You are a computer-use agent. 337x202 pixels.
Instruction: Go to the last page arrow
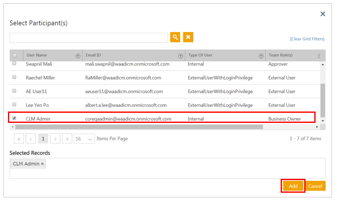click(x=67, y=138)
